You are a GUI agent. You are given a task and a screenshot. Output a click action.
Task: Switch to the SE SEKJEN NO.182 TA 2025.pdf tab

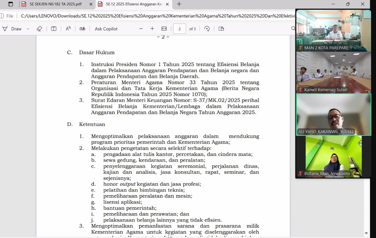(x=55, y=4)
